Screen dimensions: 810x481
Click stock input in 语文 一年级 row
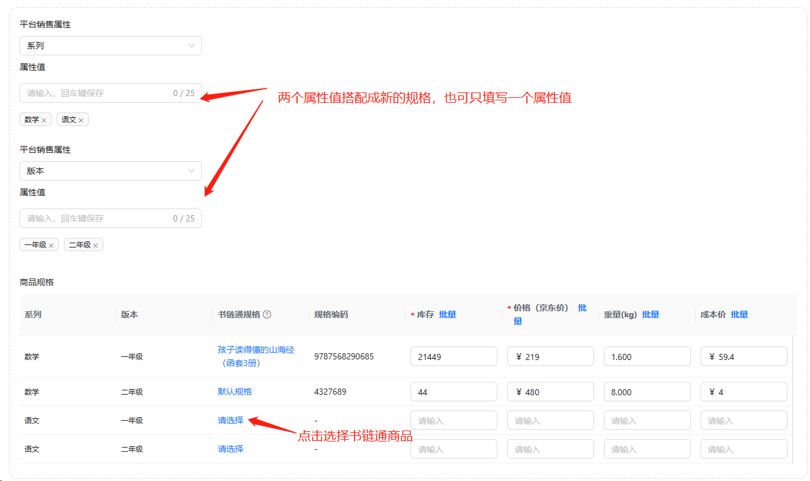[454, 420]
